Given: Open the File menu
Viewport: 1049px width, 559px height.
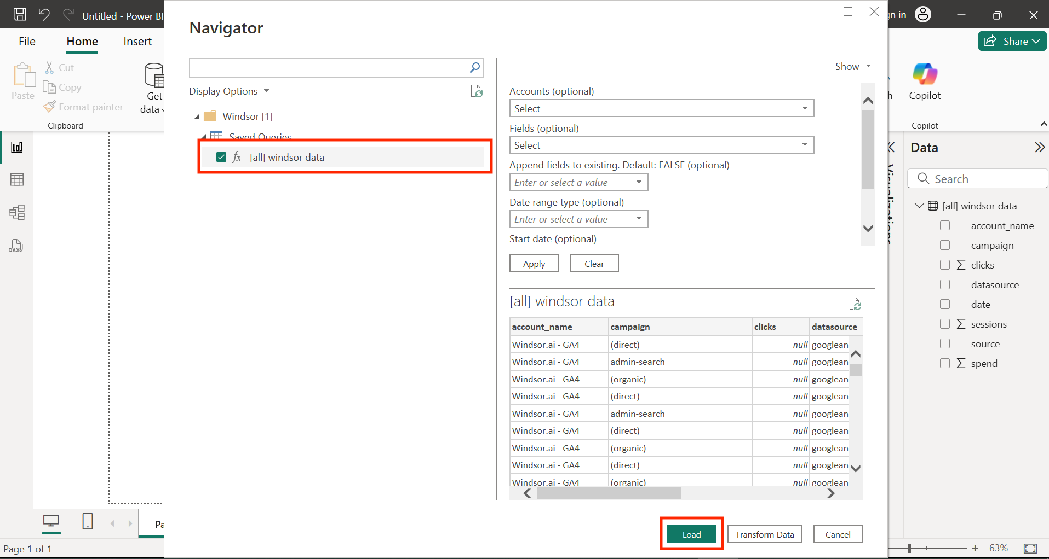Looking at the screenshot, I should click(x=27, y=42).
